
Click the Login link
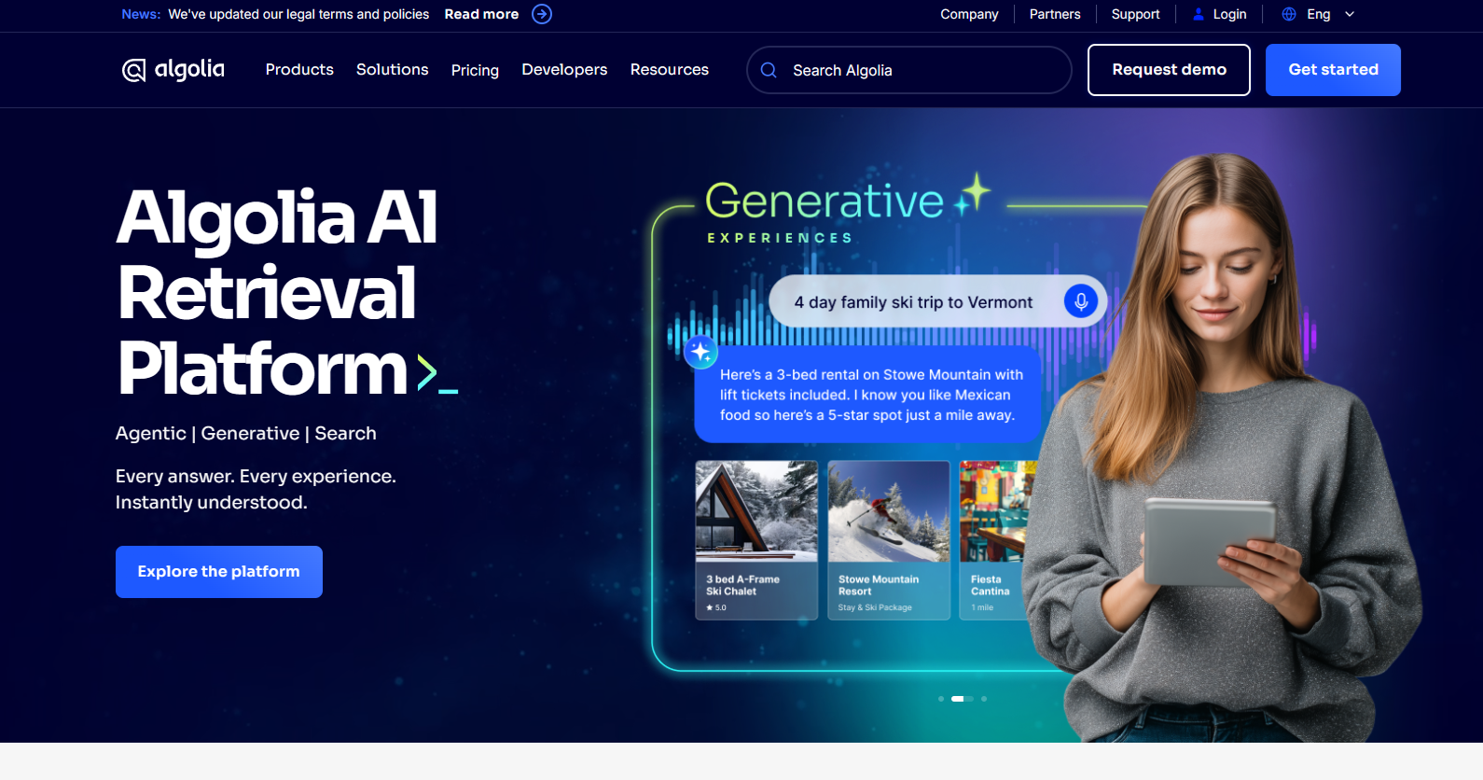pyautogui.click(x=1229, y=14)
